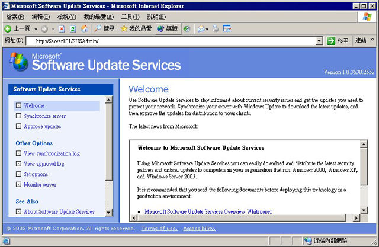Click news frame horizontal scroll right arrow

point(356,218)
